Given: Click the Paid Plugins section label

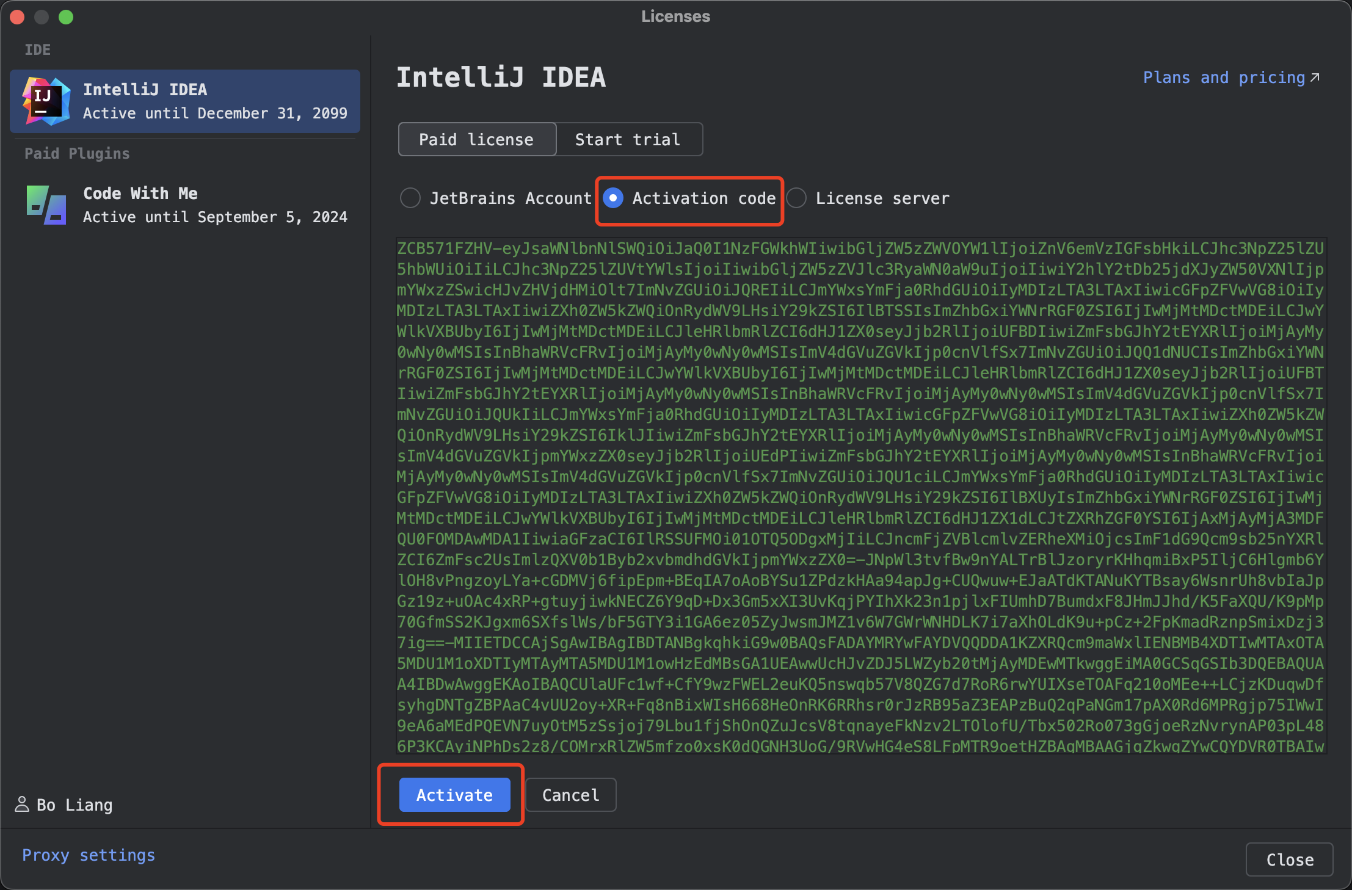Looking at the screenshot, I should tap(77, 154).
